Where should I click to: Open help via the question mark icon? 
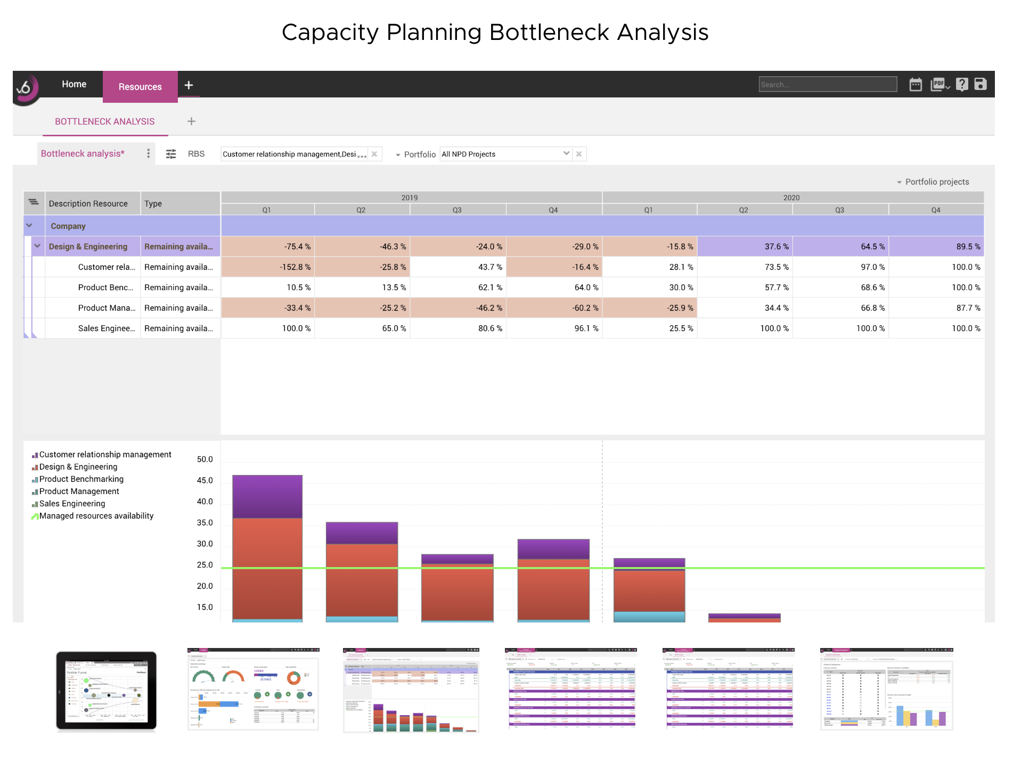[962, 84]
